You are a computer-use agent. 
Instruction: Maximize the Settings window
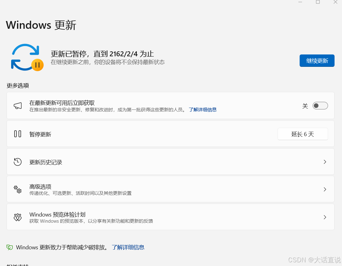[318, 2]
